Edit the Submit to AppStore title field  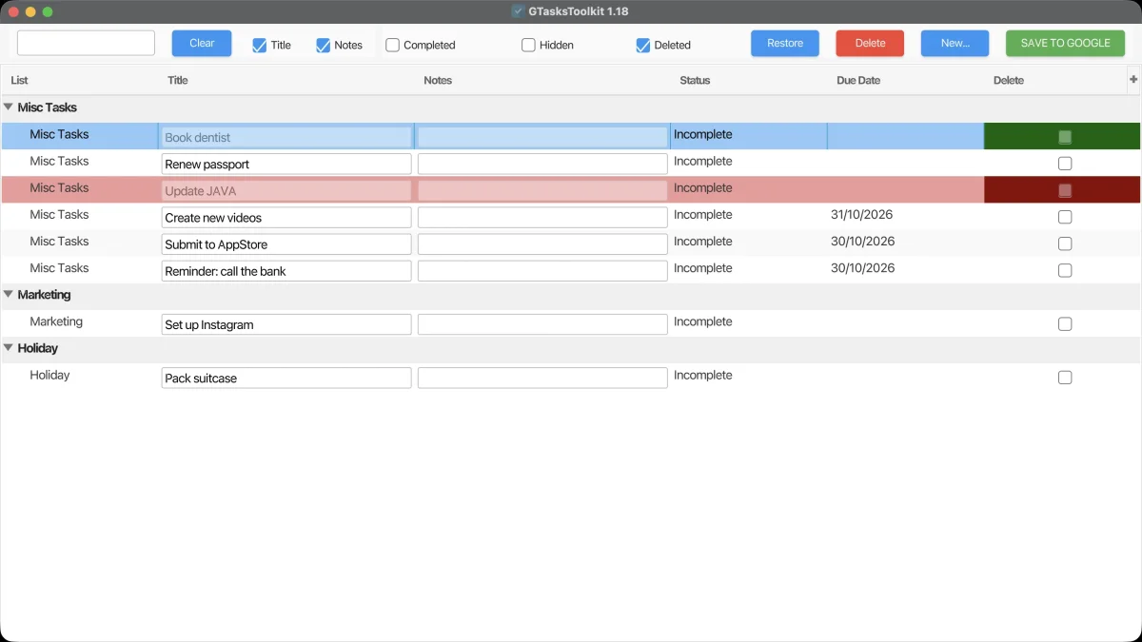coord(286,244)
